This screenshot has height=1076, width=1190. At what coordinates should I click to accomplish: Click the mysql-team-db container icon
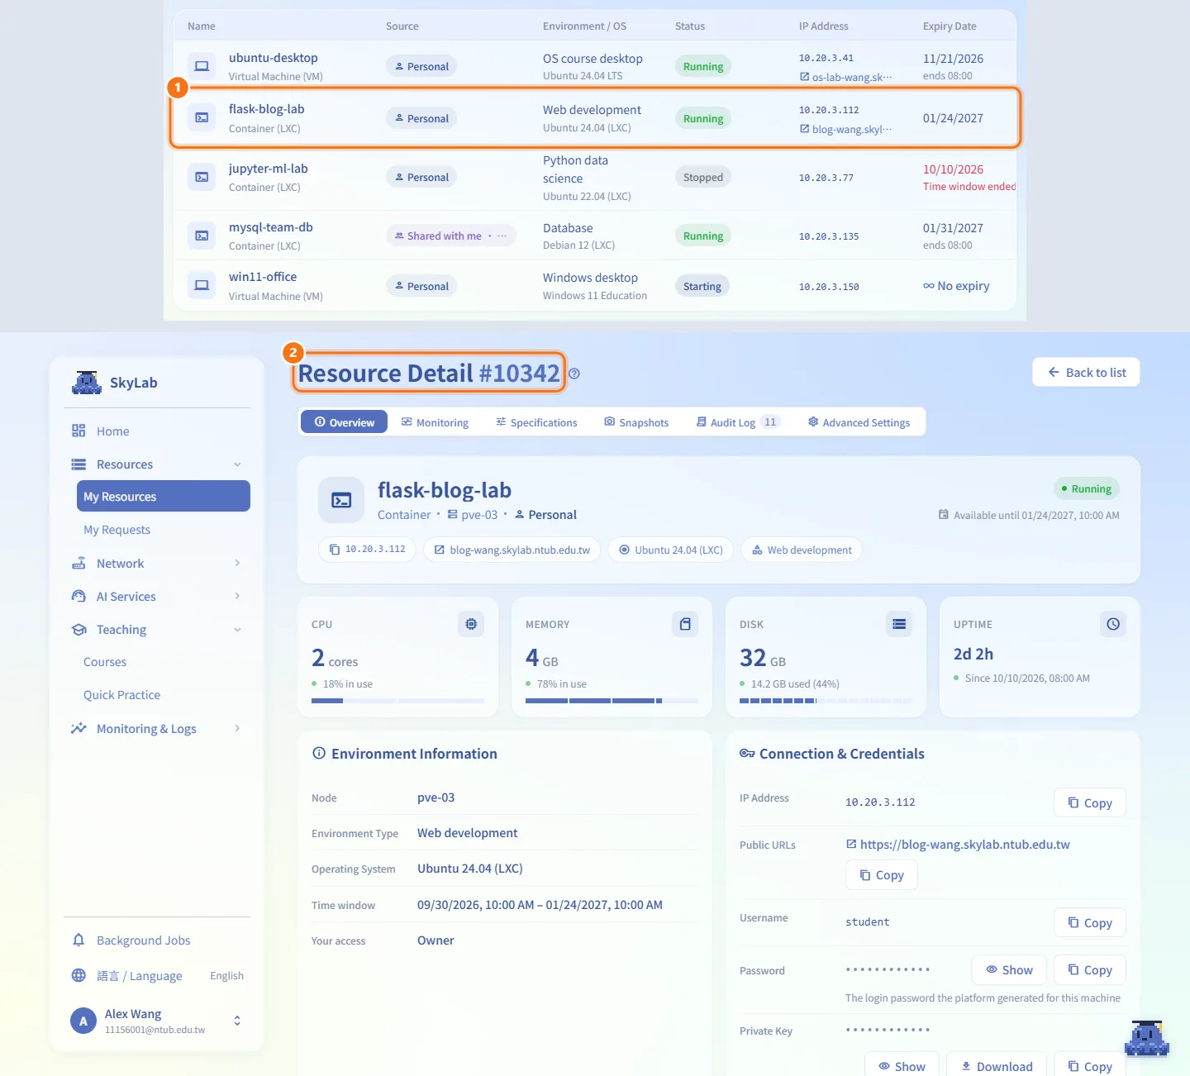[x=202, y=236]
